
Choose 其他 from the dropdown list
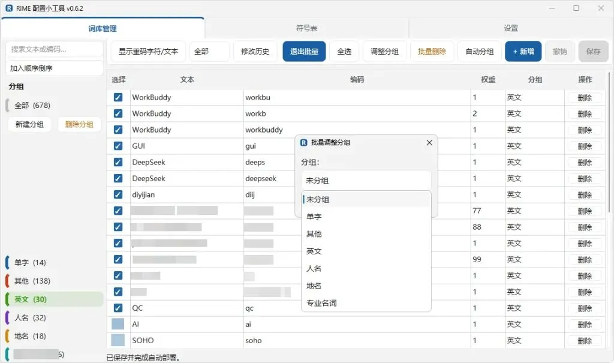tap(366, 233)
